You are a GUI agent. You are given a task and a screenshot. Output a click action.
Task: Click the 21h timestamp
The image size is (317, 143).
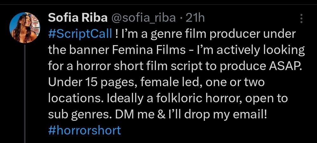click(x=194, y=19)
